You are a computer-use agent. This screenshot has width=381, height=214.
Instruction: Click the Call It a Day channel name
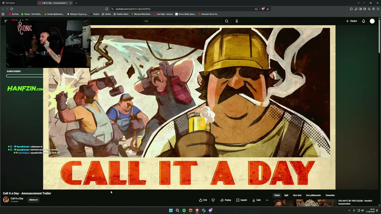tap(17, 199)
